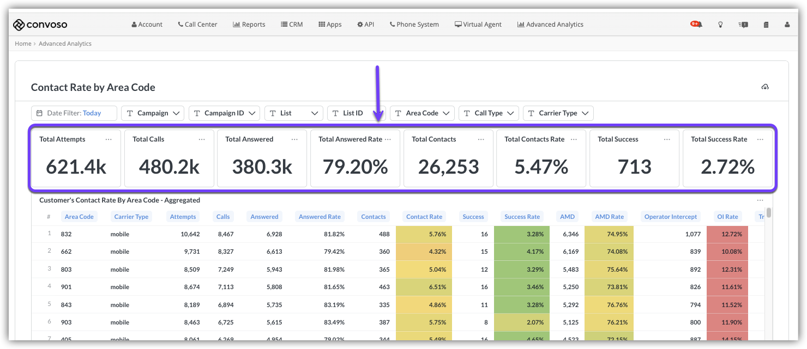Screen dimensions: 807x349
Task: Go to Home in the breadcrumb
Action: 23,44
